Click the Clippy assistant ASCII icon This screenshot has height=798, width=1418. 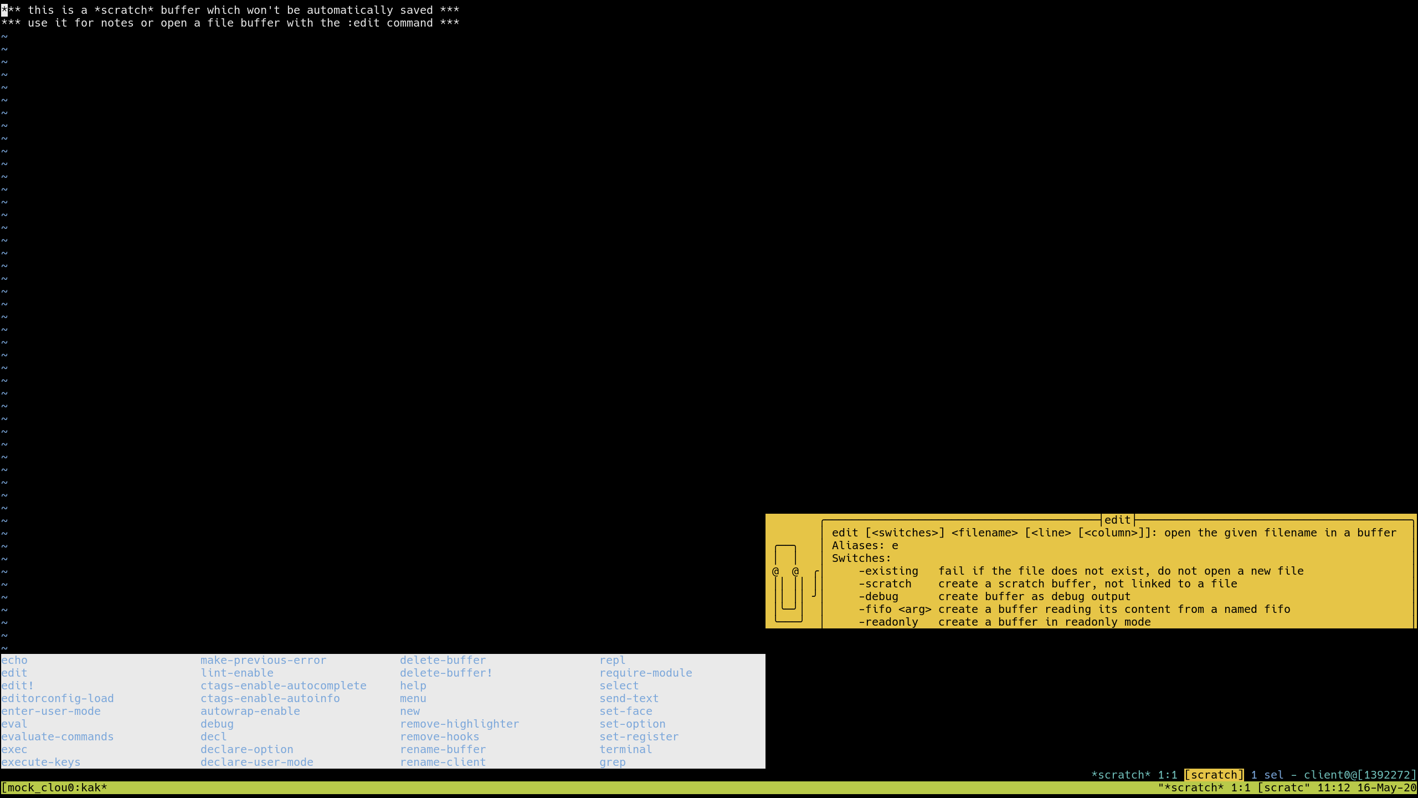pyautogui.click(x=795, y=583)
